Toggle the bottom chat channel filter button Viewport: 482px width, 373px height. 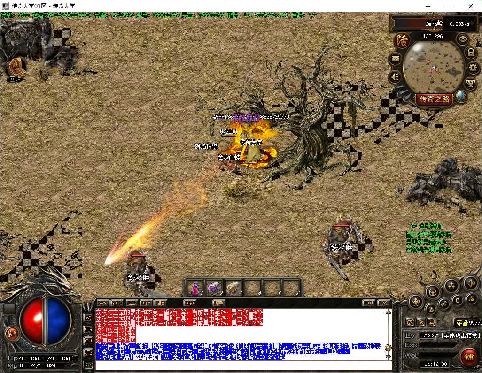point(88,365)
